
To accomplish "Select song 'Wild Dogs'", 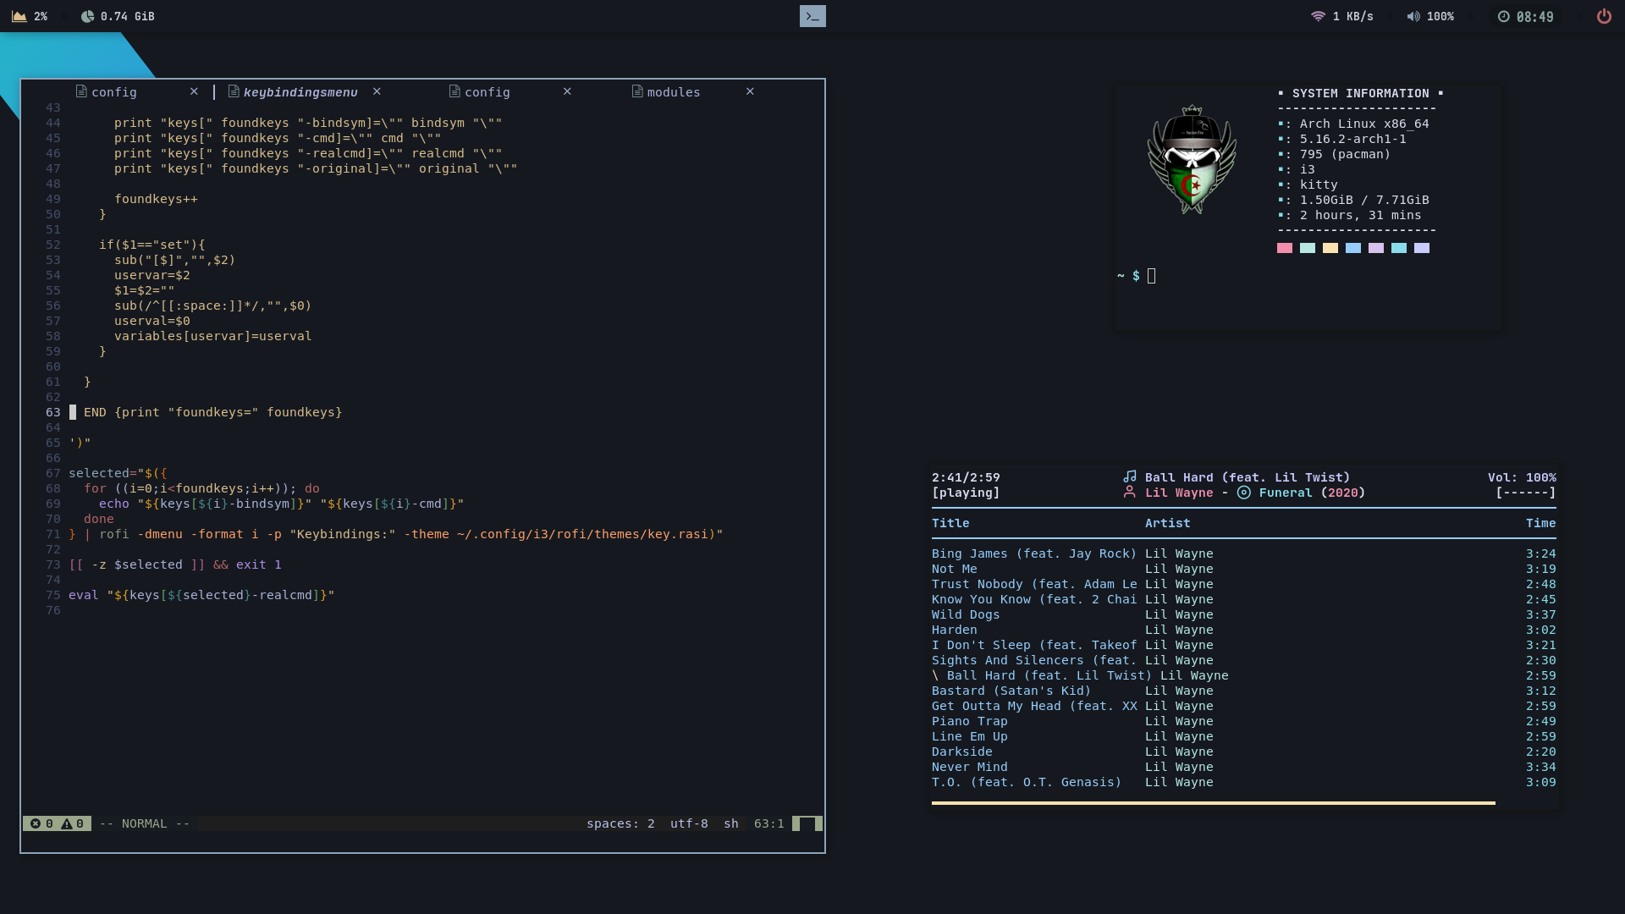I will 1244,614.
